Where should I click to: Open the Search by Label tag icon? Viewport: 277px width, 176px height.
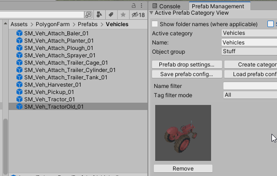coord(111,15)
